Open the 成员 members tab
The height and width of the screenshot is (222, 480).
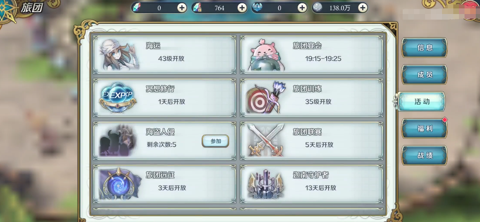[x=425, y=74]
